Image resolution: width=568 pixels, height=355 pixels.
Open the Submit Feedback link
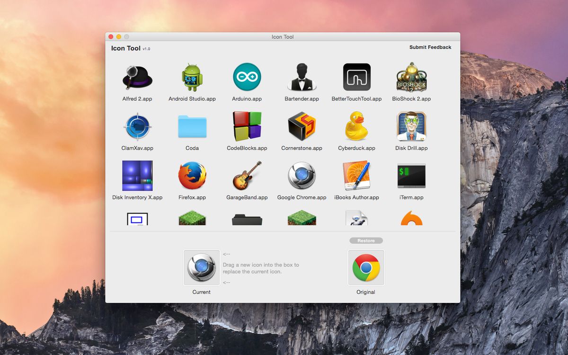[430, 47]
